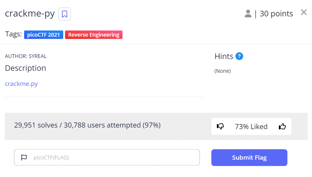Bookmark the crackme-py challenge

(x=64, y=14)
